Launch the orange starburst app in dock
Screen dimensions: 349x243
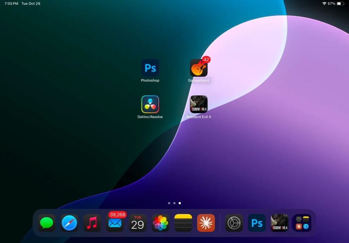[x=206, y=223]
